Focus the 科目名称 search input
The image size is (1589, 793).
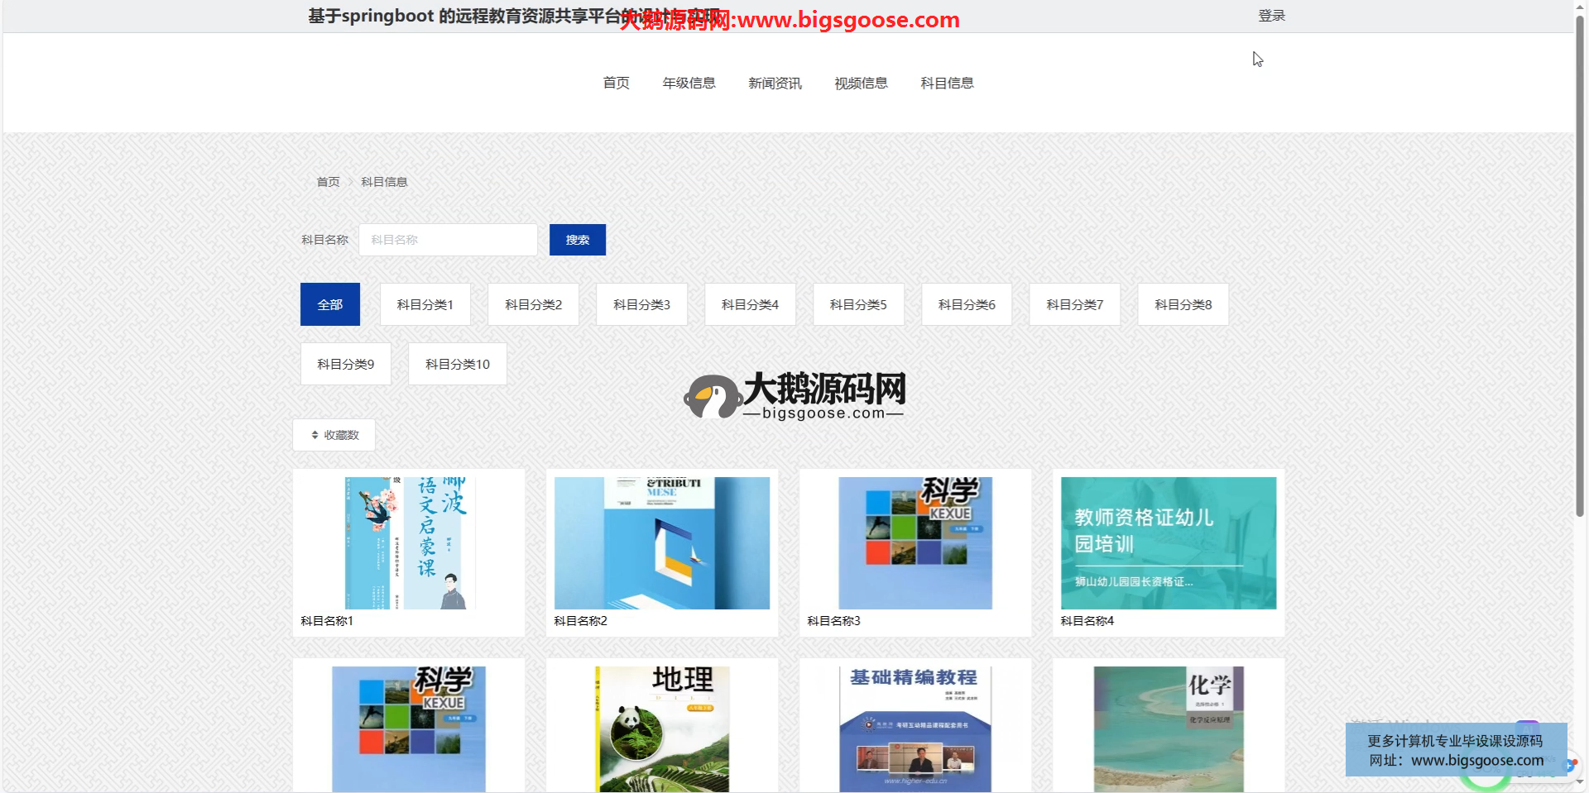pos(448,240)
